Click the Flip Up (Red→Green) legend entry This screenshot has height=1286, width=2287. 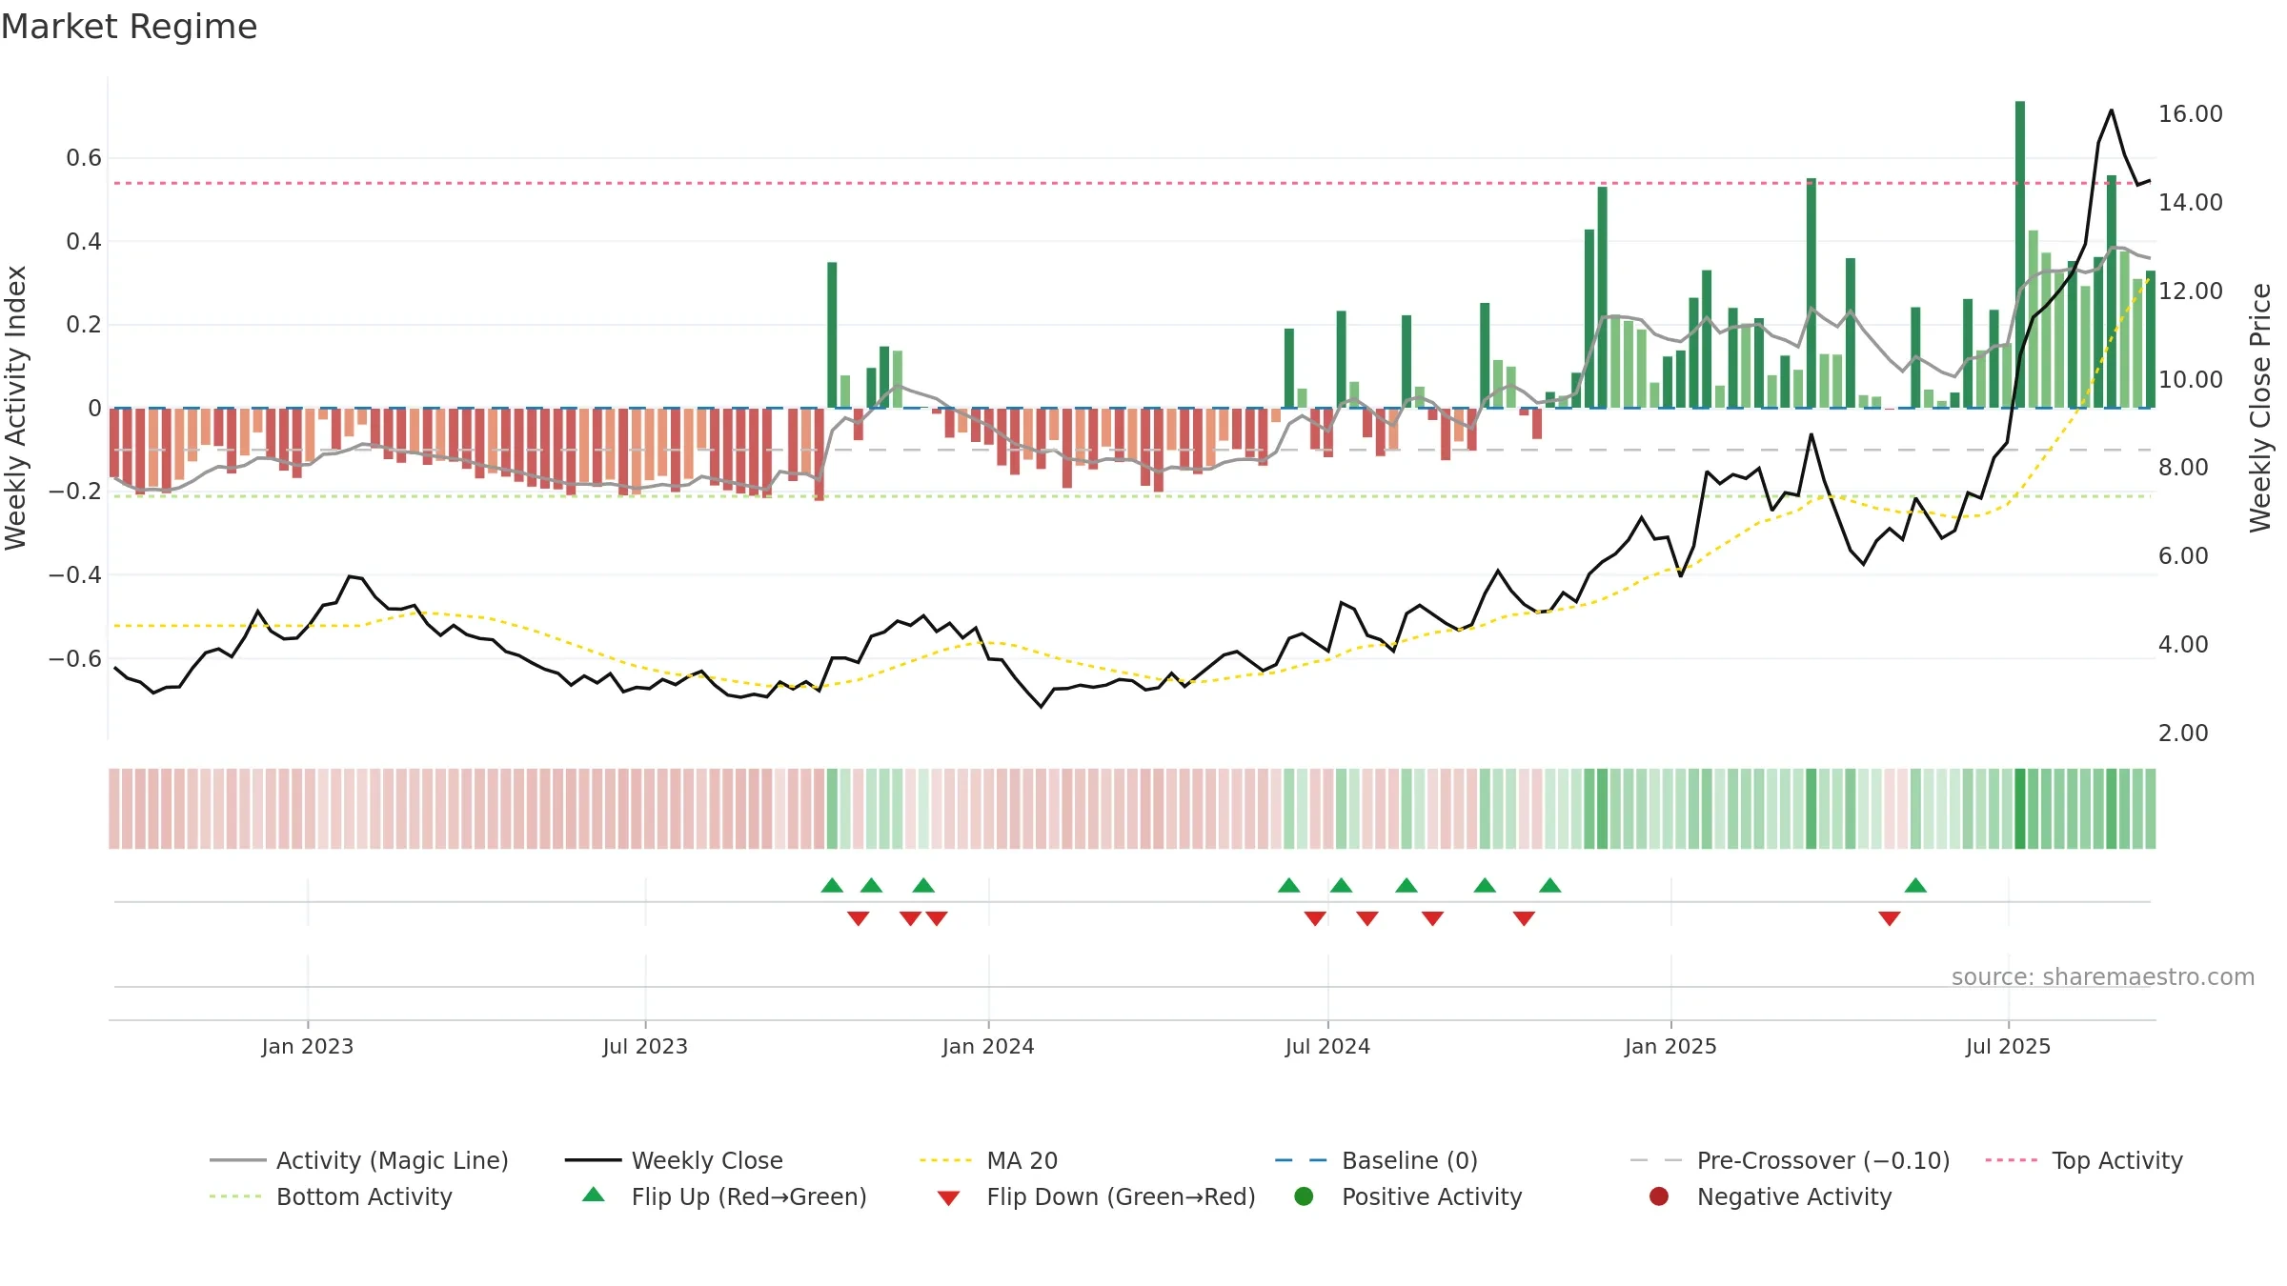click(x=724, y=1196)
